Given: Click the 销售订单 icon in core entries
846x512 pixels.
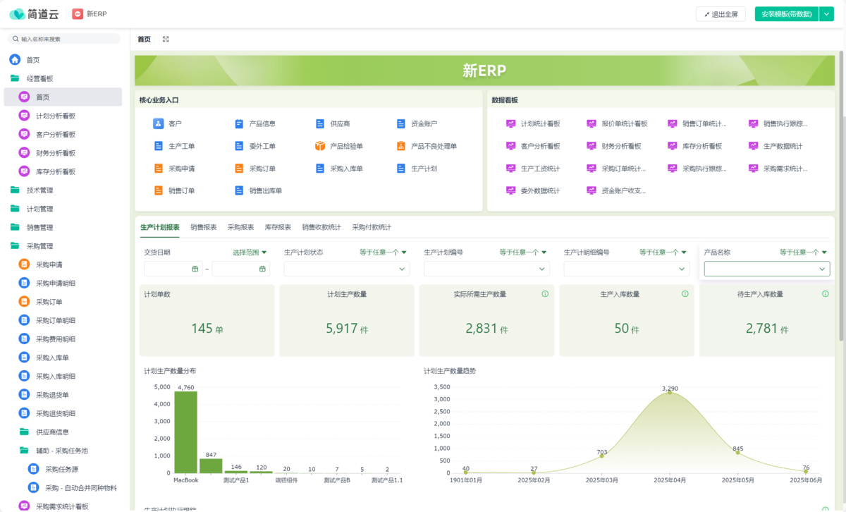Looking at the screenshot, I should tap(158, 190).
